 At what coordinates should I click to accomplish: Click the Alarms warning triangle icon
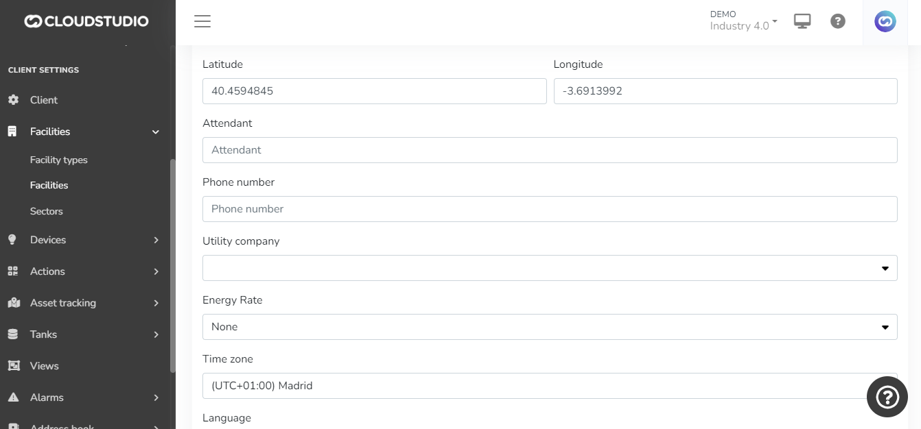point(12,397)
